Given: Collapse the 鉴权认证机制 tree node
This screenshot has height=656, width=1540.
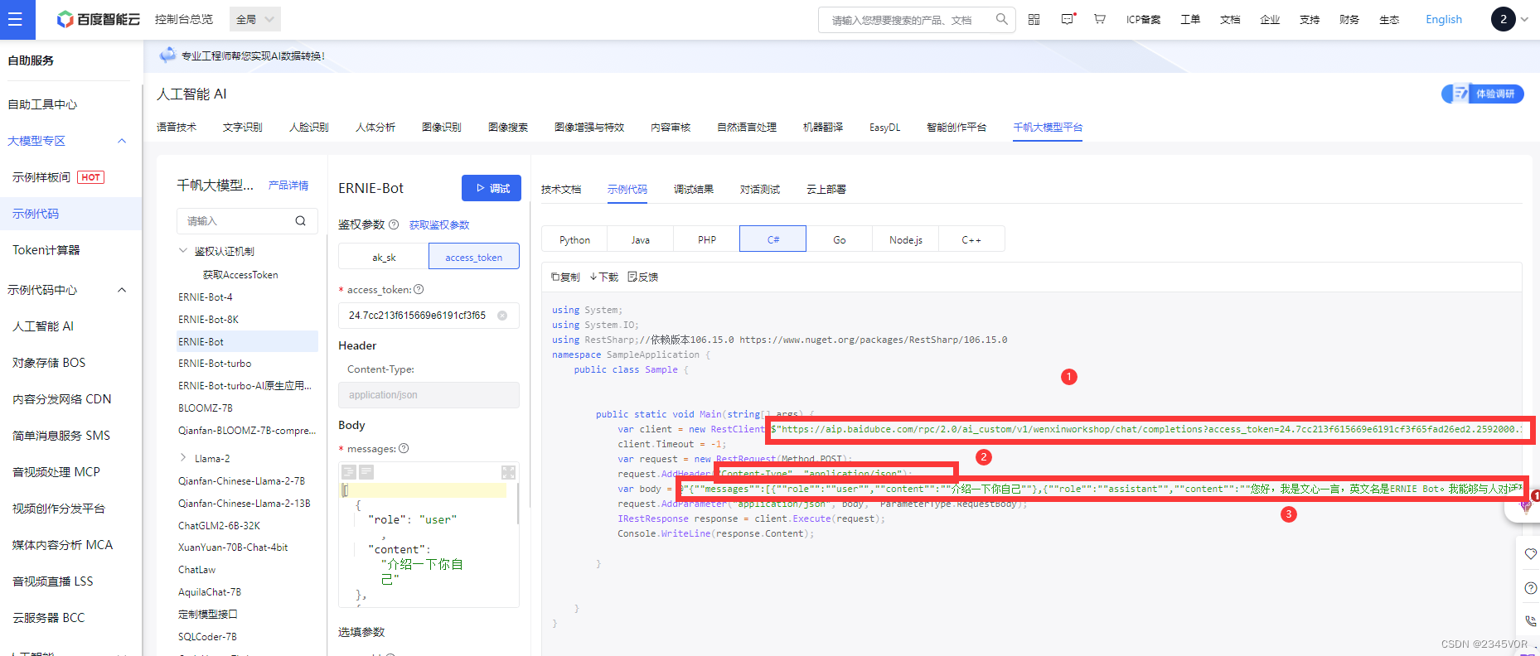Looking at the screenshot, I should (183, 250).
